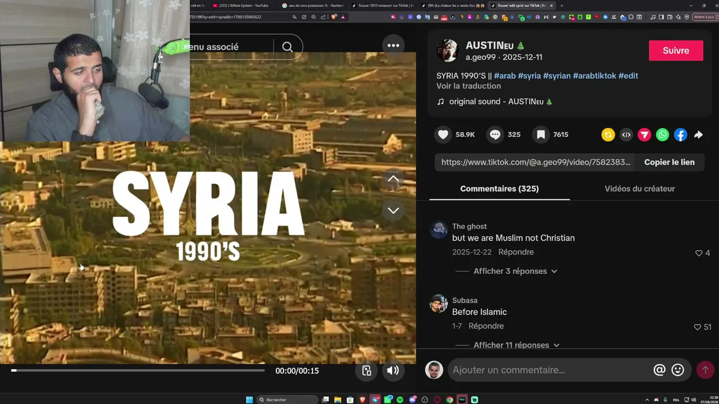
Task: Open original sound - AUSTIN music link
Action: [x=494, y=102]
